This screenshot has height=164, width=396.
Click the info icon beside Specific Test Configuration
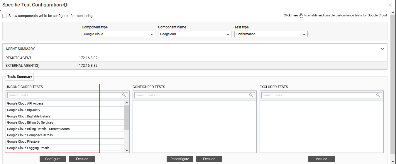pos(65,5)
